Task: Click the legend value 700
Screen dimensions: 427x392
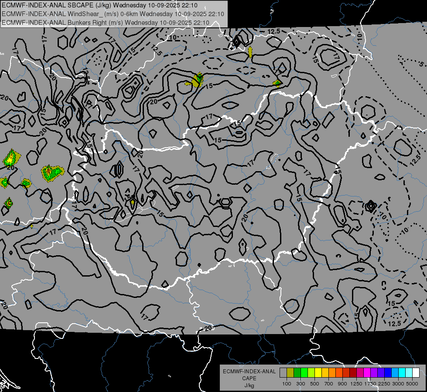Action: tap(329, 384)
